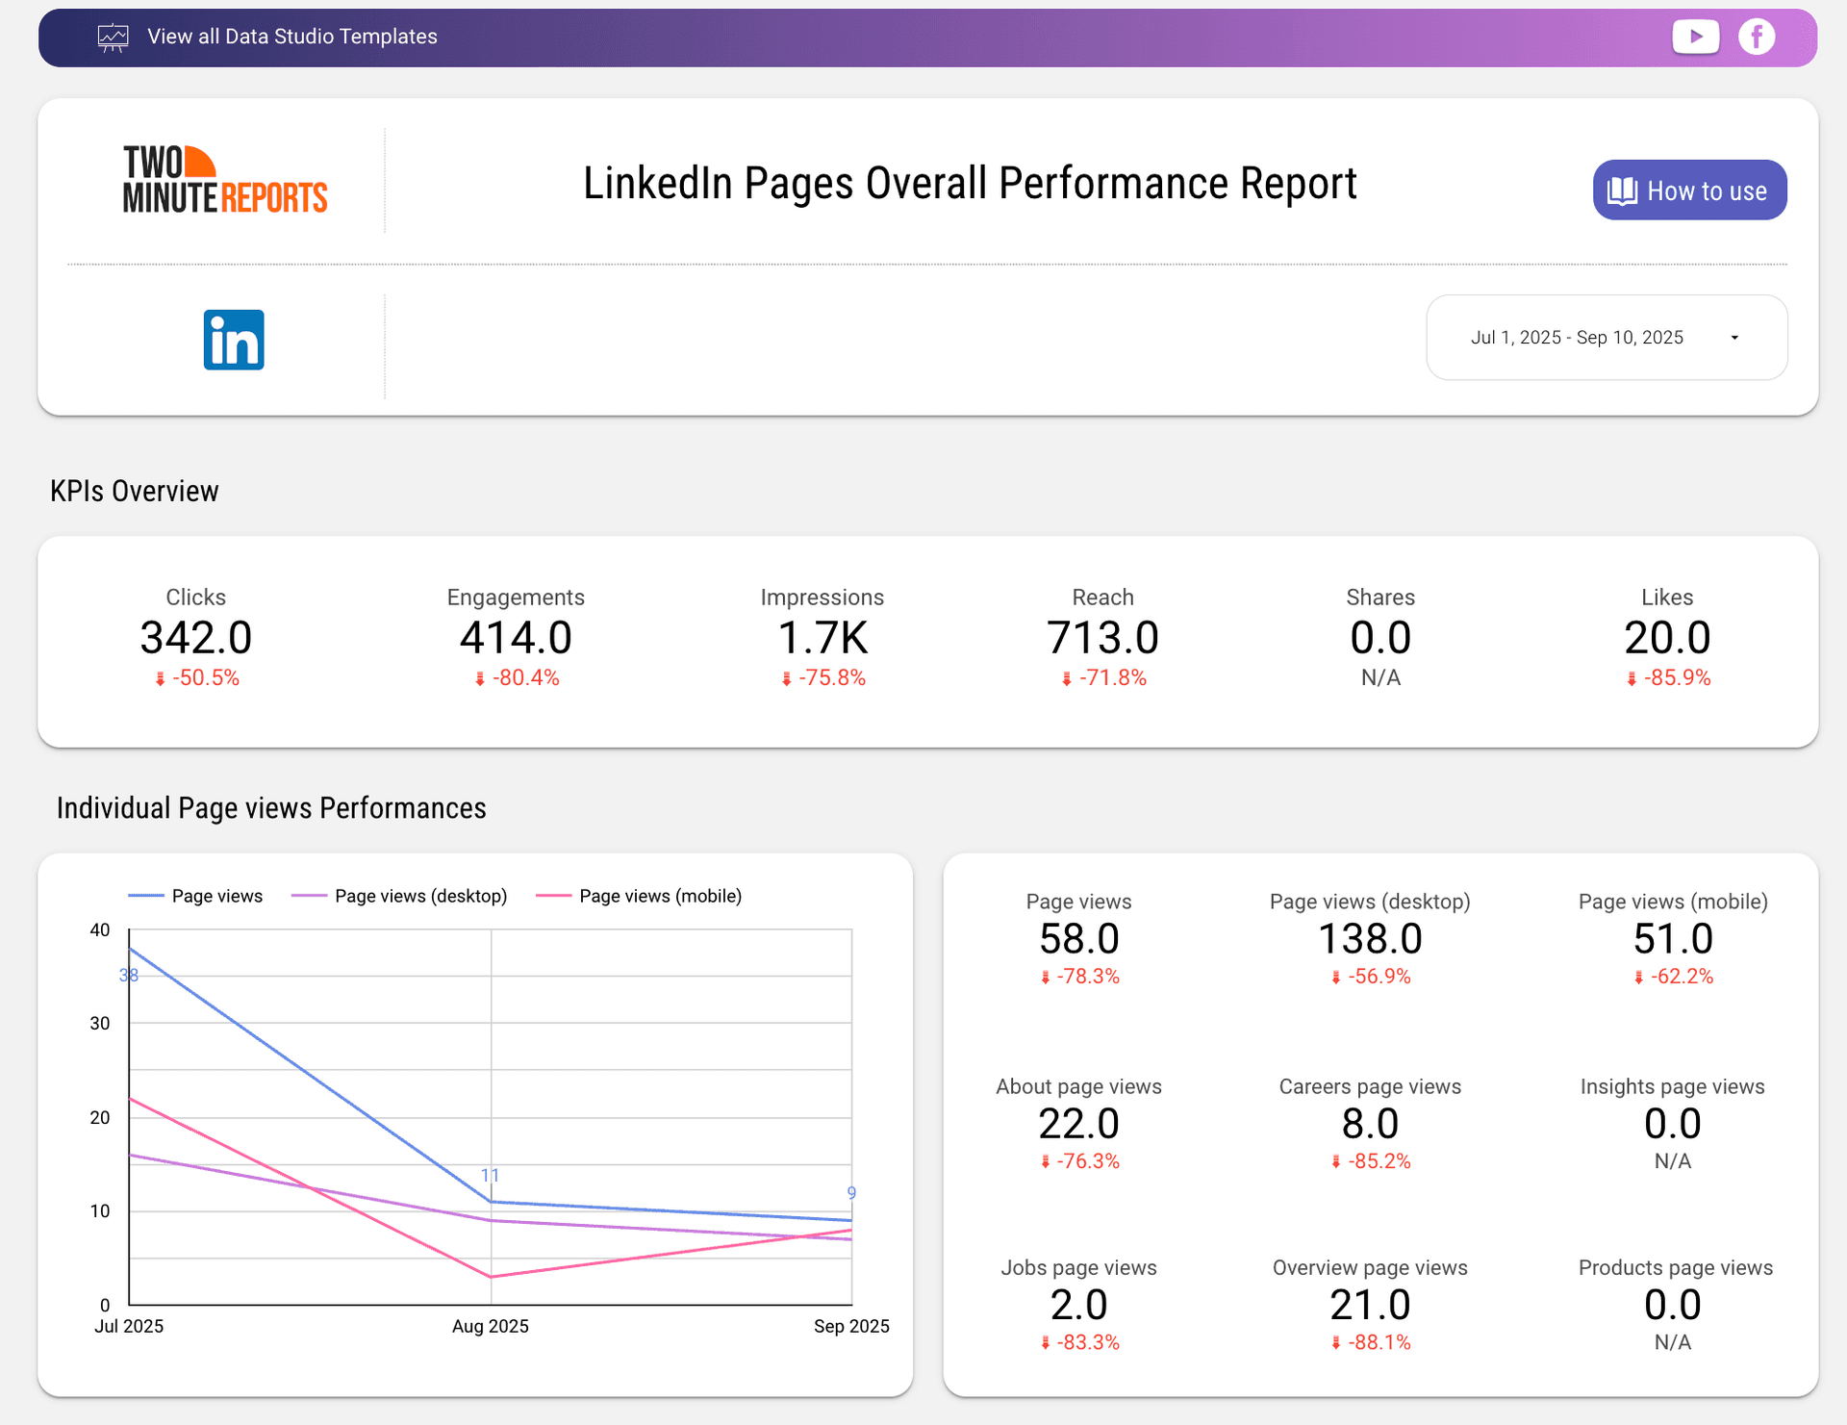Click the red down arrow under Likes
The height and width of the screenshot is (1425, 1847).
click(1632, 679)
